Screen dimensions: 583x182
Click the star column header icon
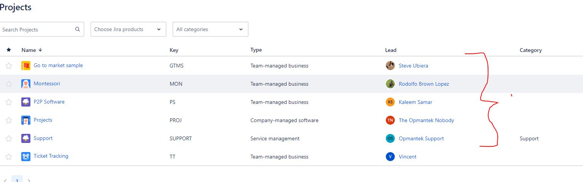(9, 50)
